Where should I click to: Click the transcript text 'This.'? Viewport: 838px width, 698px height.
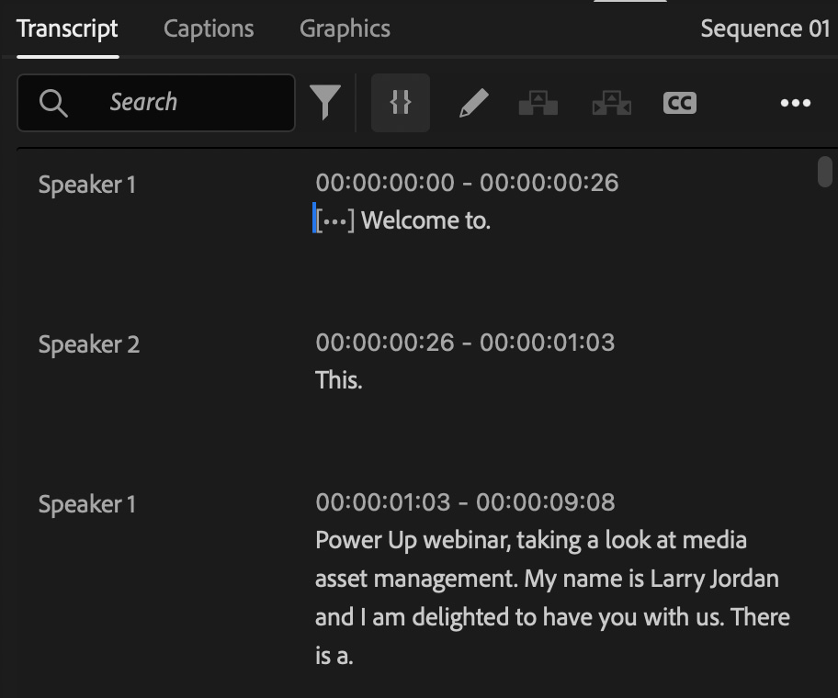click(x=339, y=380)
